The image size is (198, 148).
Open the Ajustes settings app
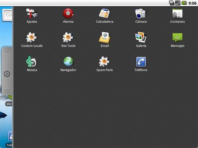point(32,16)
